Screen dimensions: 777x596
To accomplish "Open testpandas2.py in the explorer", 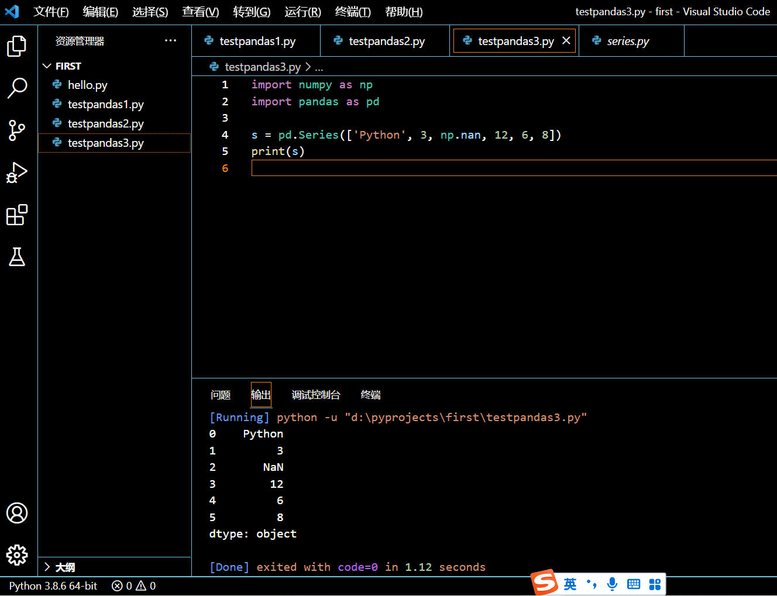I will [x=115, y=123].
